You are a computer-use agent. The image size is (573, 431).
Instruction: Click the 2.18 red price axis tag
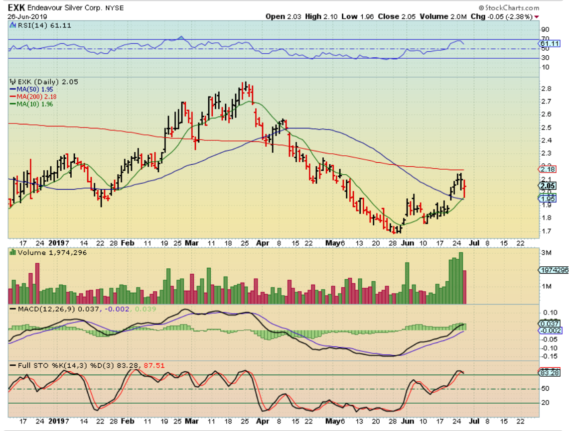548,169
